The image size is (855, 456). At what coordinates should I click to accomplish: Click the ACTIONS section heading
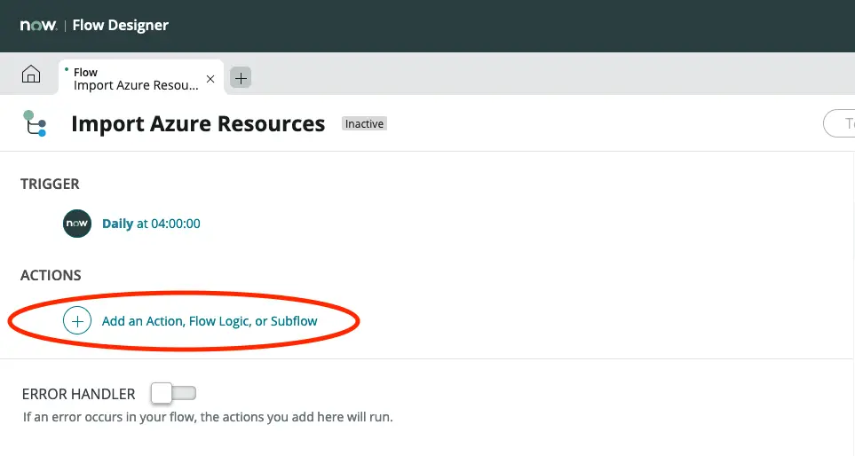tap(51, 276)
